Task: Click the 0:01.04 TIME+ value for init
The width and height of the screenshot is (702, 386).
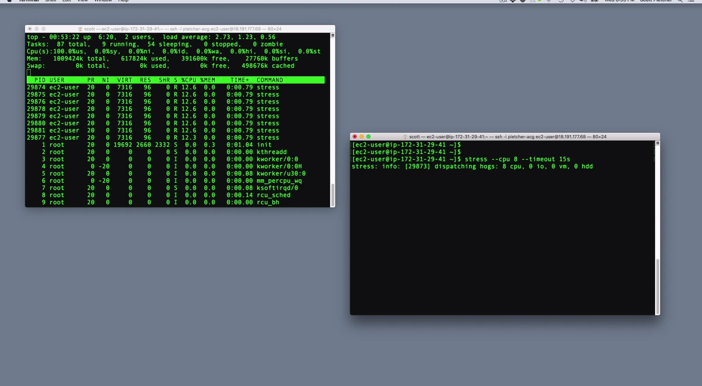Action: point(239,145)
